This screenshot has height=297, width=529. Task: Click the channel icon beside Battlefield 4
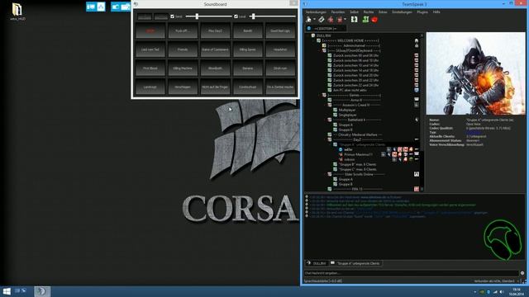point(417,120)
